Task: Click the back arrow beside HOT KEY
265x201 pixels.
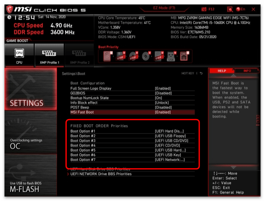Action: 201,73
